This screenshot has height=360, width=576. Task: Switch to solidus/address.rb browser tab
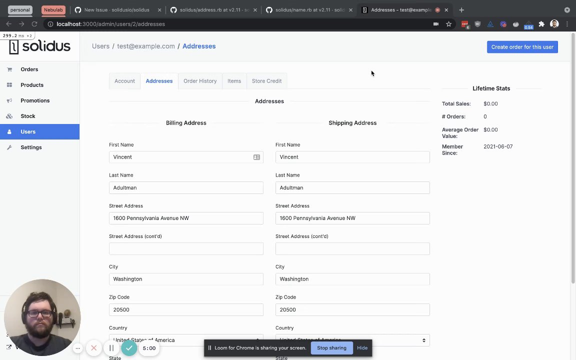tap(213, 10)
